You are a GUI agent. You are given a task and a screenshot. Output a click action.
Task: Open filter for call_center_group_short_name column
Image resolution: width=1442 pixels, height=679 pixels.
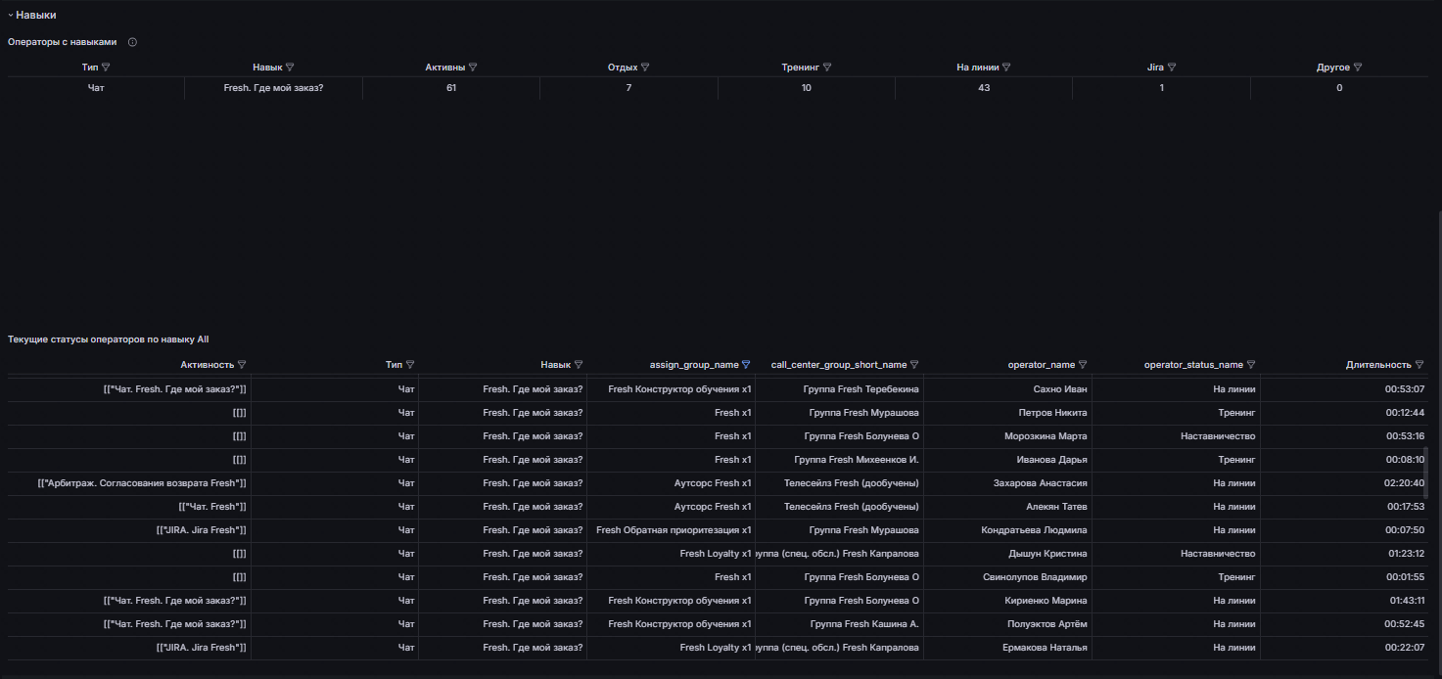tap(914, 365)
